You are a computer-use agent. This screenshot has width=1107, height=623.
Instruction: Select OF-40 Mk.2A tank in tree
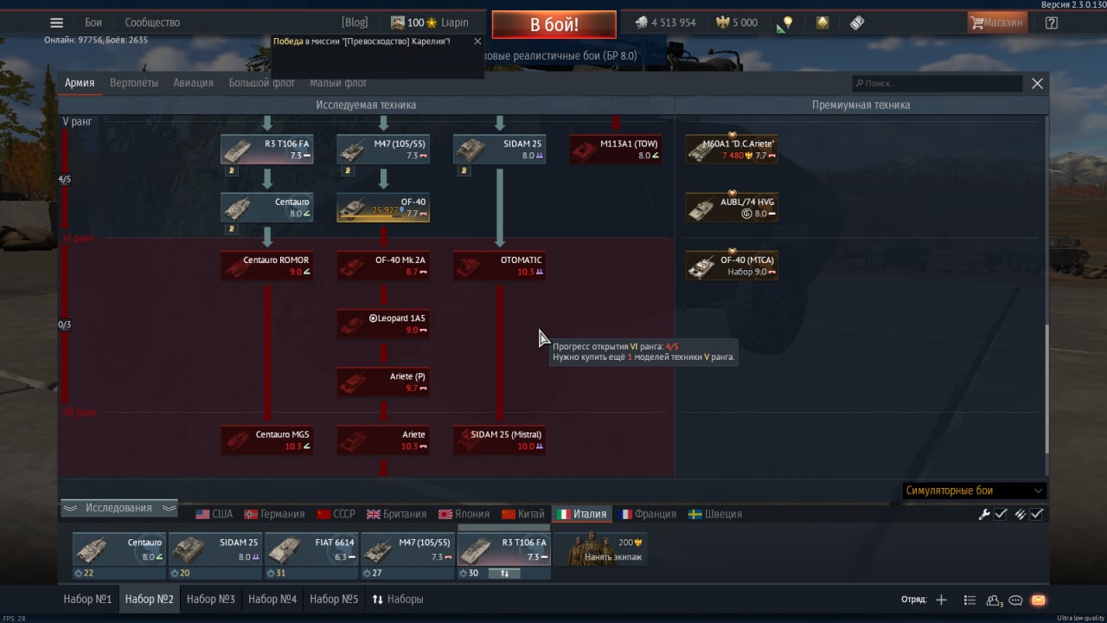pyautogui.click(x=383, y=266)
